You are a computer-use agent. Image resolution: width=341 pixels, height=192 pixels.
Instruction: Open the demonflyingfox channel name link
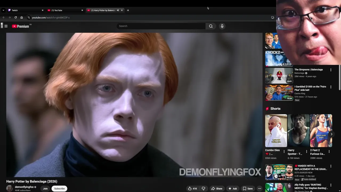point(24,187)
